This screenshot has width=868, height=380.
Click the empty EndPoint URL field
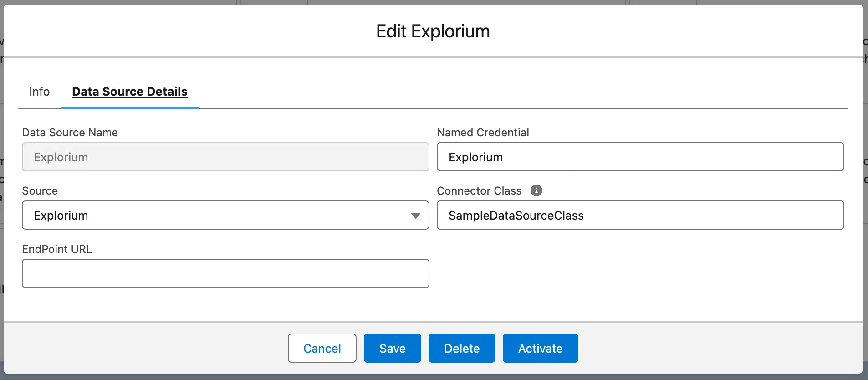pyautogui.click(x=225, y=273)
